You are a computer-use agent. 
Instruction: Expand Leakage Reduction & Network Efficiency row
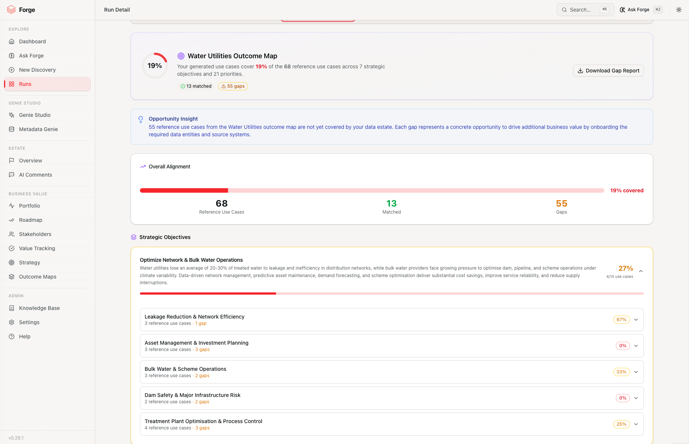pyautogui.click(x=392, y=320)
